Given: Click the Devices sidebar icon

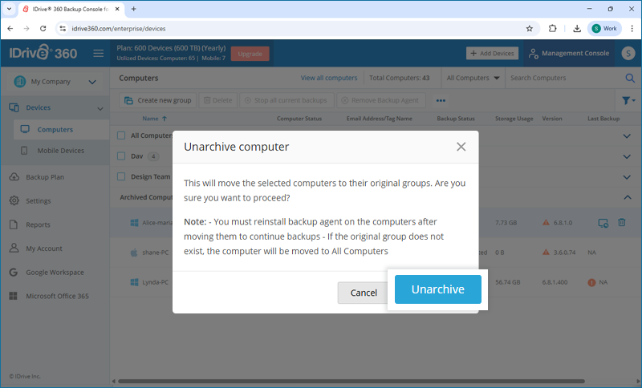Looking at the screenshot, I should tap(14, 107).
